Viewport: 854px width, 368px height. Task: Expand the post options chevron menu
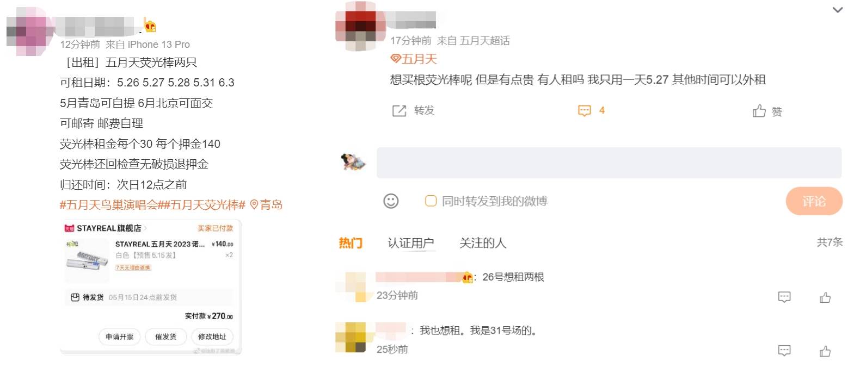838,9
